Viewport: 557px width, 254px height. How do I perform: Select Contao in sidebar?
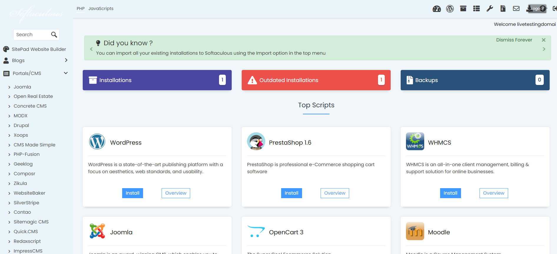(22, 212)
